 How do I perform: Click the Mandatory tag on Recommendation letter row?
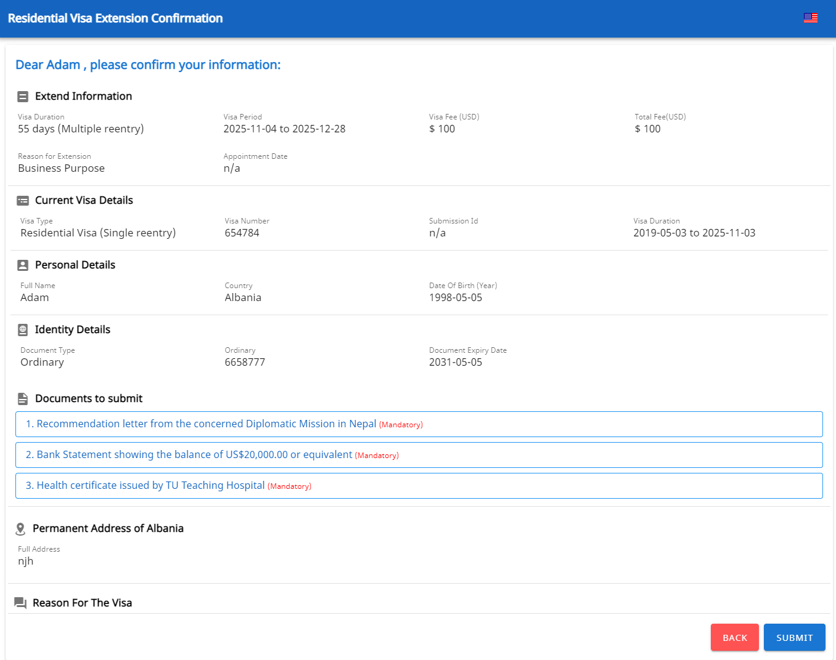(401, 425)
